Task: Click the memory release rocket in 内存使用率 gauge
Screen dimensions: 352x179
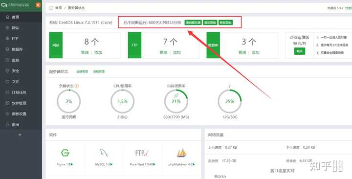Action: point(176,96)
